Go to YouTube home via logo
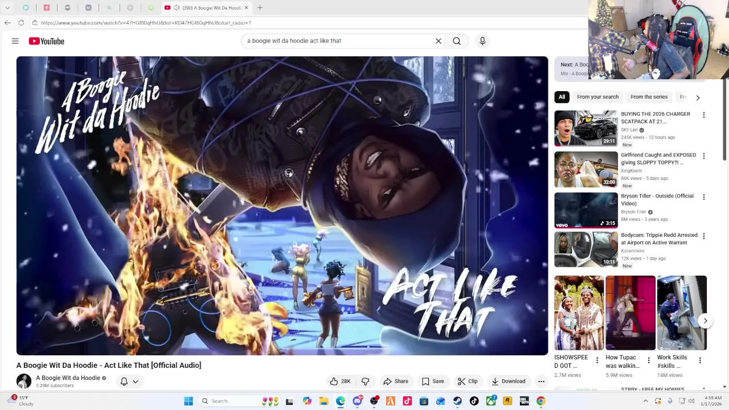This screenshot has height=410, width=729. (x=47, y=41)
